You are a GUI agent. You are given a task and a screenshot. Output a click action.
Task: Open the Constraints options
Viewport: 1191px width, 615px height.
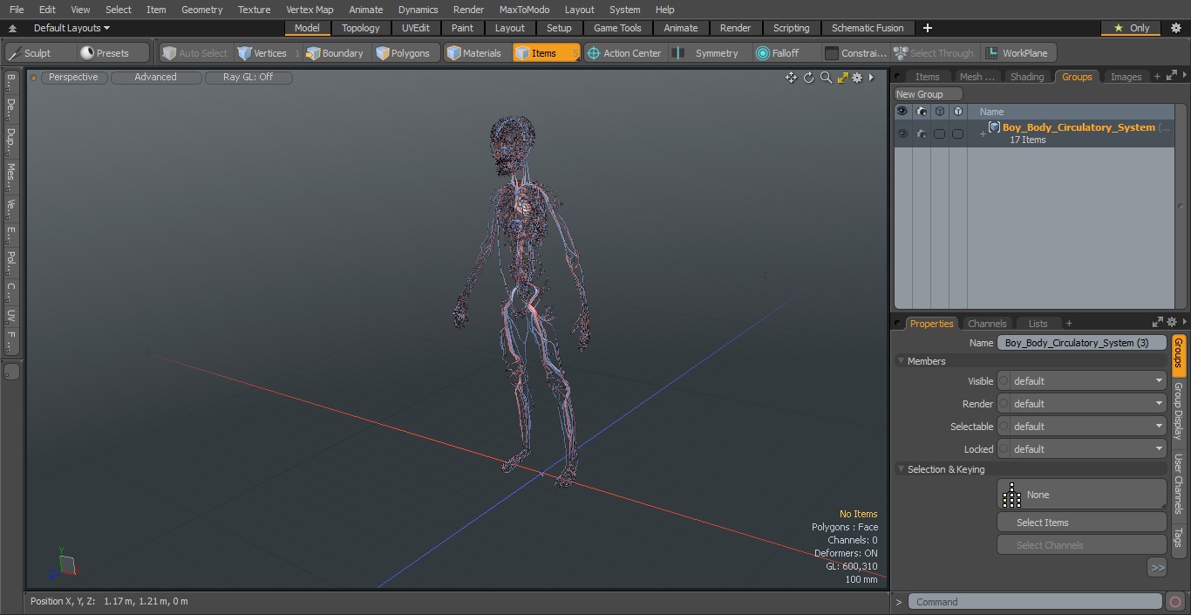(855, 53)
